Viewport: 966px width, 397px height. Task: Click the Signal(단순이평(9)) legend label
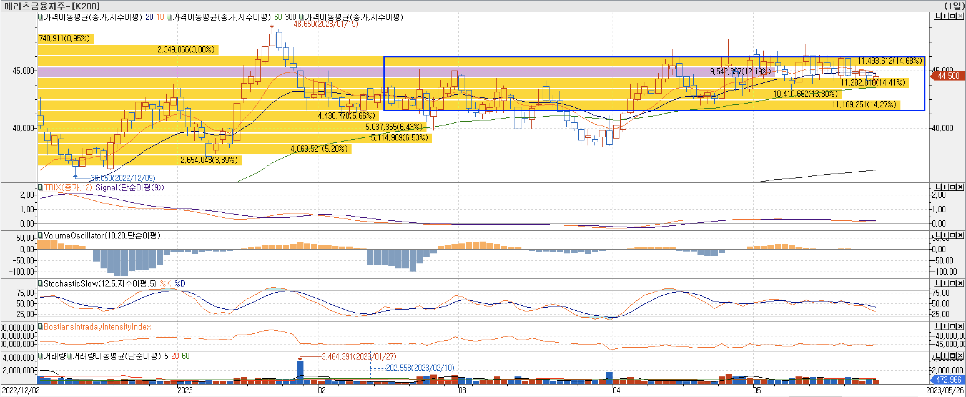(129, 188)
